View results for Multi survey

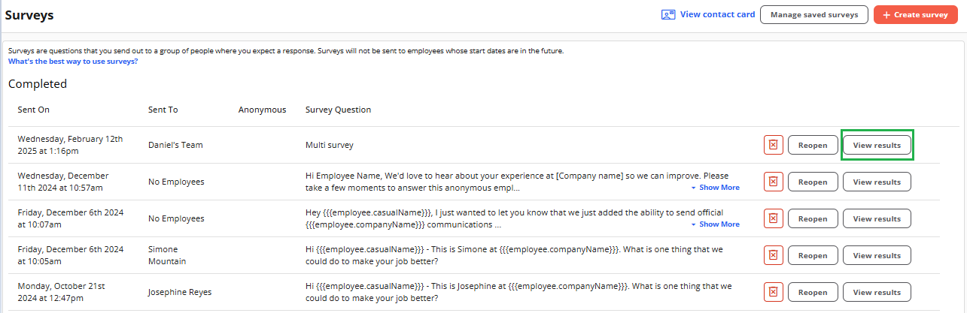[x=877, y=145]
